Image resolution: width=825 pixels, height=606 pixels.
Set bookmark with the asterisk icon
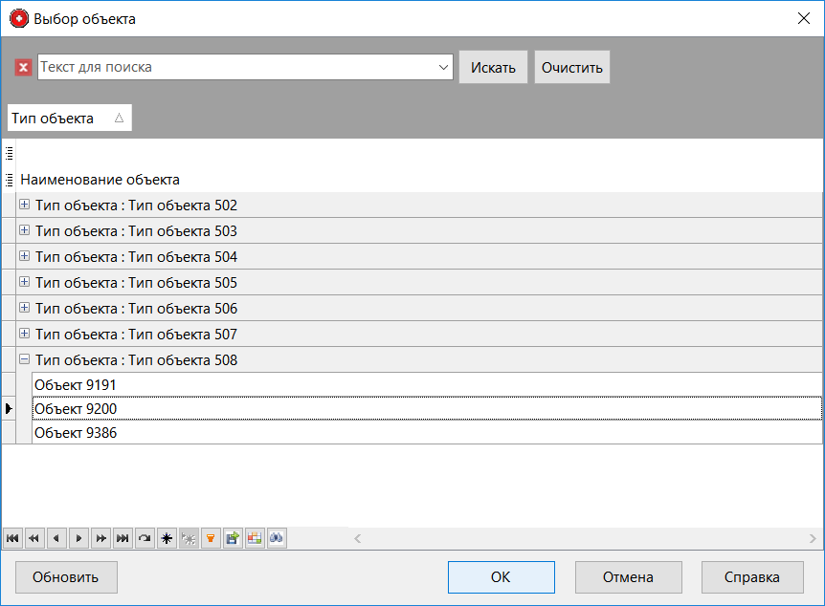pyautogui.click(x=167, y=538)
